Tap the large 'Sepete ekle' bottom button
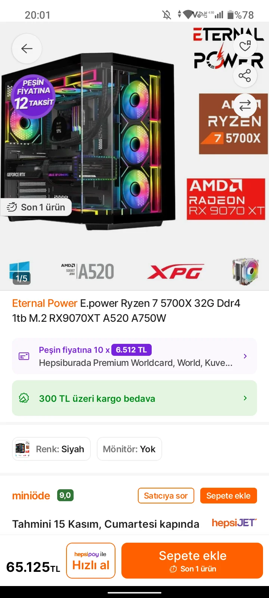This screenshot has width=269, height=598. [x=192, y=561]
